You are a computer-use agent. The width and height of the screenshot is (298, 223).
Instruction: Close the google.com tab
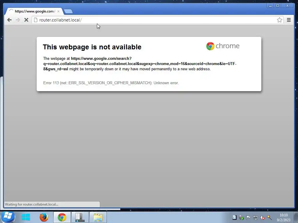[x=58, y=11]
